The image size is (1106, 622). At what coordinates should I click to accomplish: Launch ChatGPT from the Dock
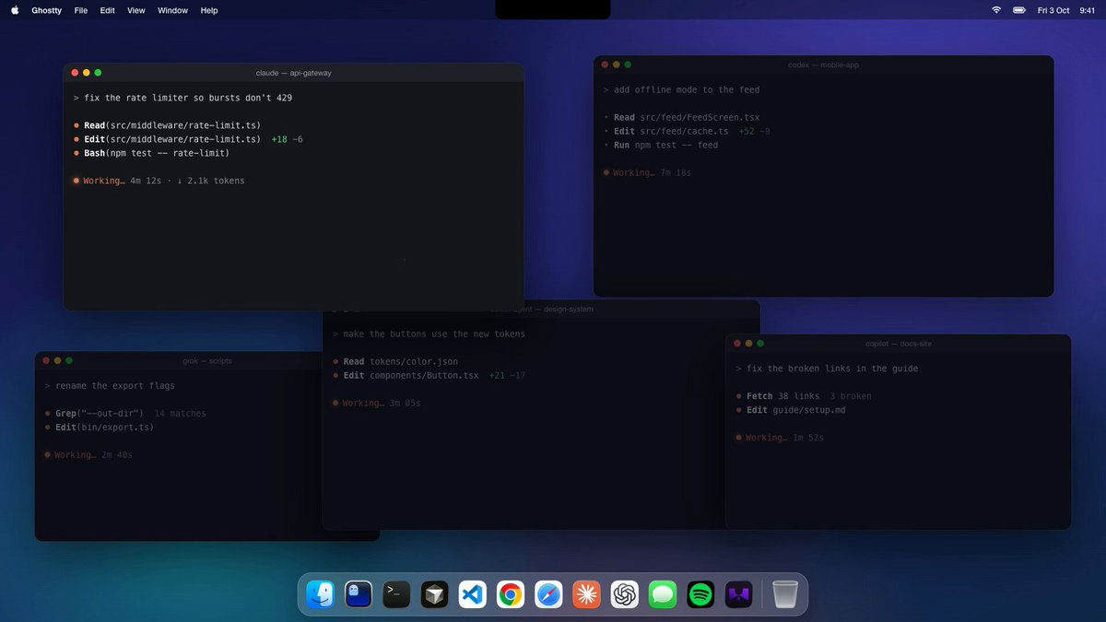625,594
